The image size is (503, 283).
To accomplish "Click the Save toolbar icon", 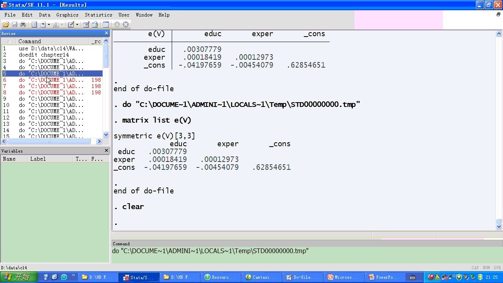I will pyautogui.click(x=15, y=24).
